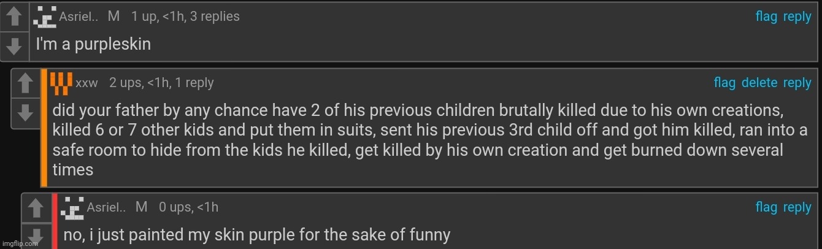This screenshot has width=822, height=249.
Task: Open Asriel.. profile from the top comment
Action: point(79,17)
